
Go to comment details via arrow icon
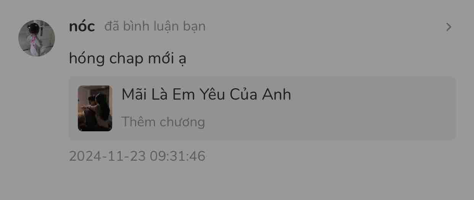click(449, 27)
